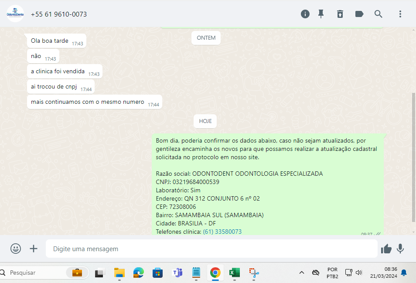416x283 pixels.
Task: Click the HOJE date divider
Action: 205,121
